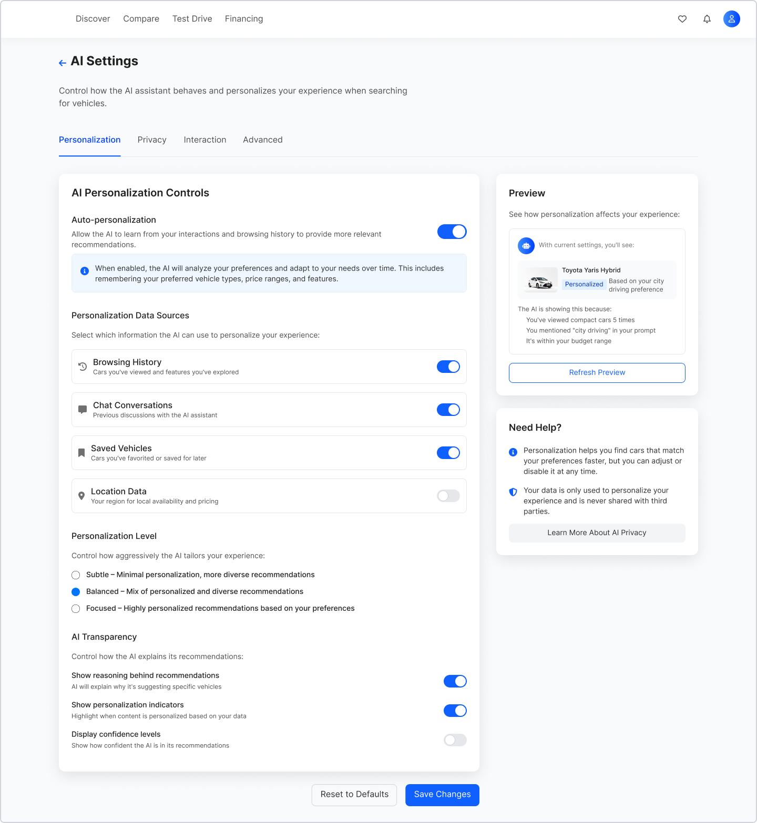Choose the Focused personalization option
757x823 pixels.
coord(76,609)
